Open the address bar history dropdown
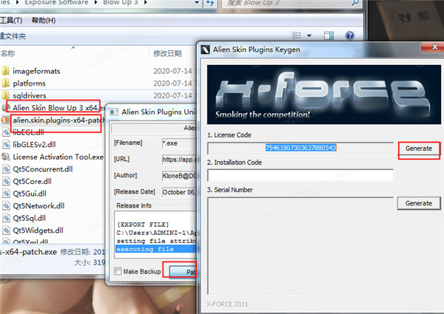 pyautogui.click(x=197, y=2)
